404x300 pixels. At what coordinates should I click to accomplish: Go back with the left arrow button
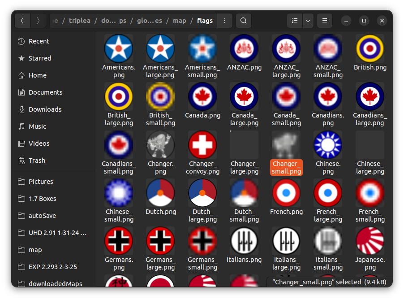click(22, 21)
